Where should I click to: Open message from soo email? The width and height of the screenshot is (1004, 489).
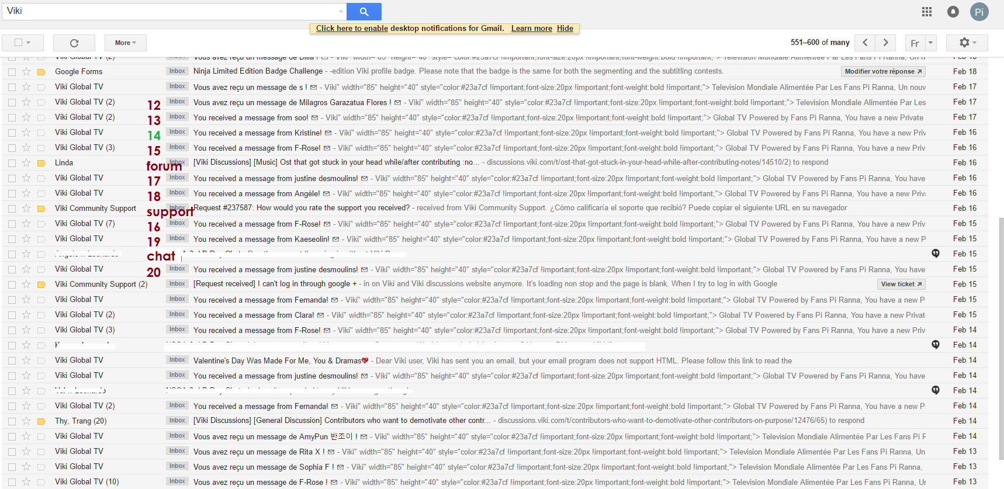[x=251, y=117]
